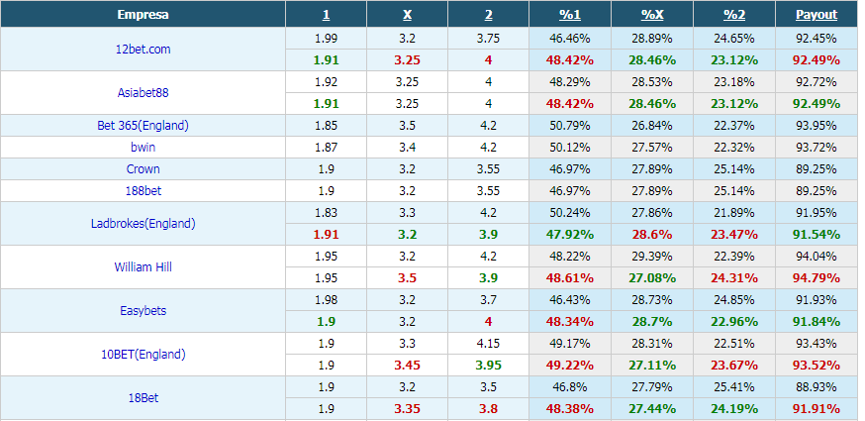Click Easybets current %2 value 22.96%
865x421 pixels.
click(x=734, y=322)
